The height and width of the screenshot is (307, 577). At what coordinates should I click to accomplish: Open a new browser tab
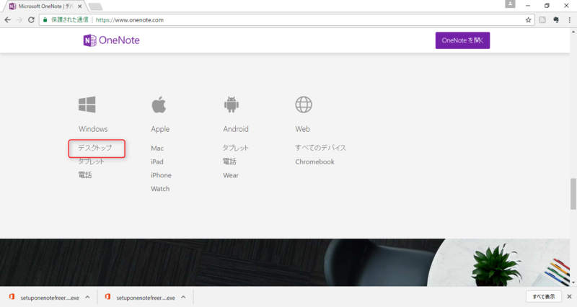point(95,6)
